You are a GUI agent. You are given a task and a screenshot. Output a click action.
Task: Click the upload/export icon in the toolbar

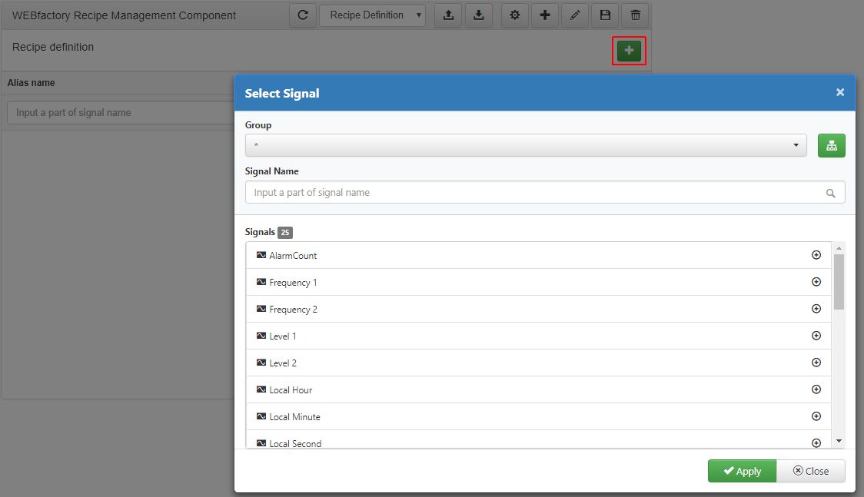click(x=449, y=15)
